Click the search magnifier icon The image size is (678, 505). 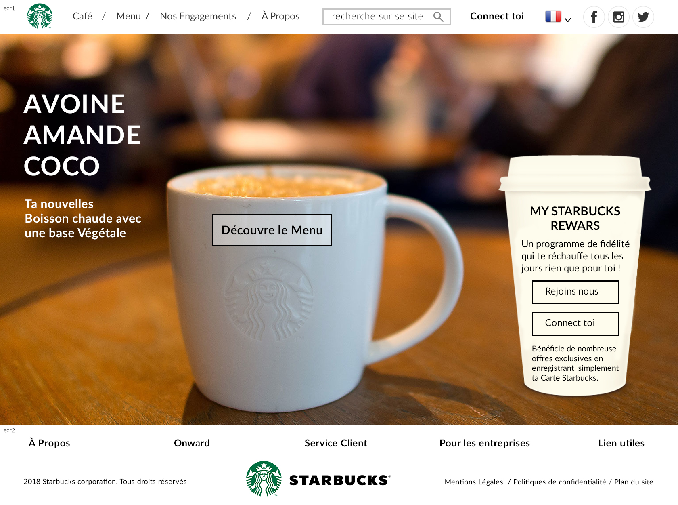(x=438, y=17)
